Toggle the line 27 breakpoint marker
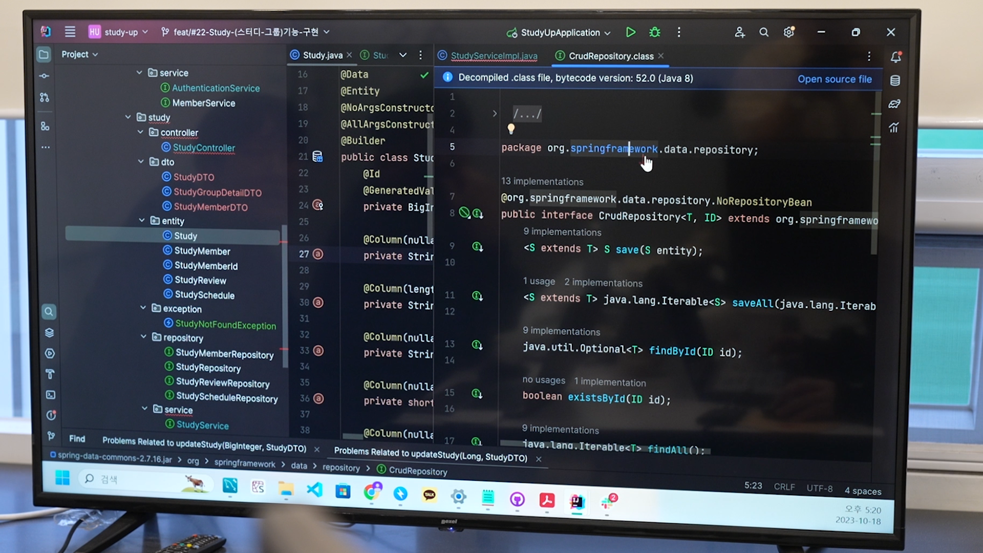 coord(318,254)
